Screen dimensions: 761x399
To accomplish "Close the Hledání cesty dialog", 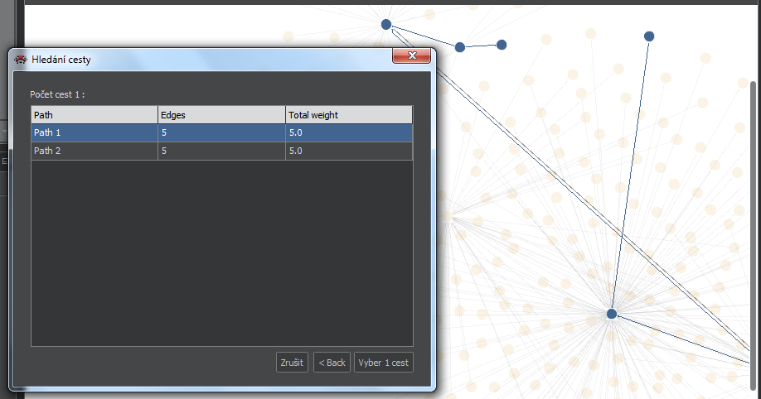I will click(x=411, y=55).
